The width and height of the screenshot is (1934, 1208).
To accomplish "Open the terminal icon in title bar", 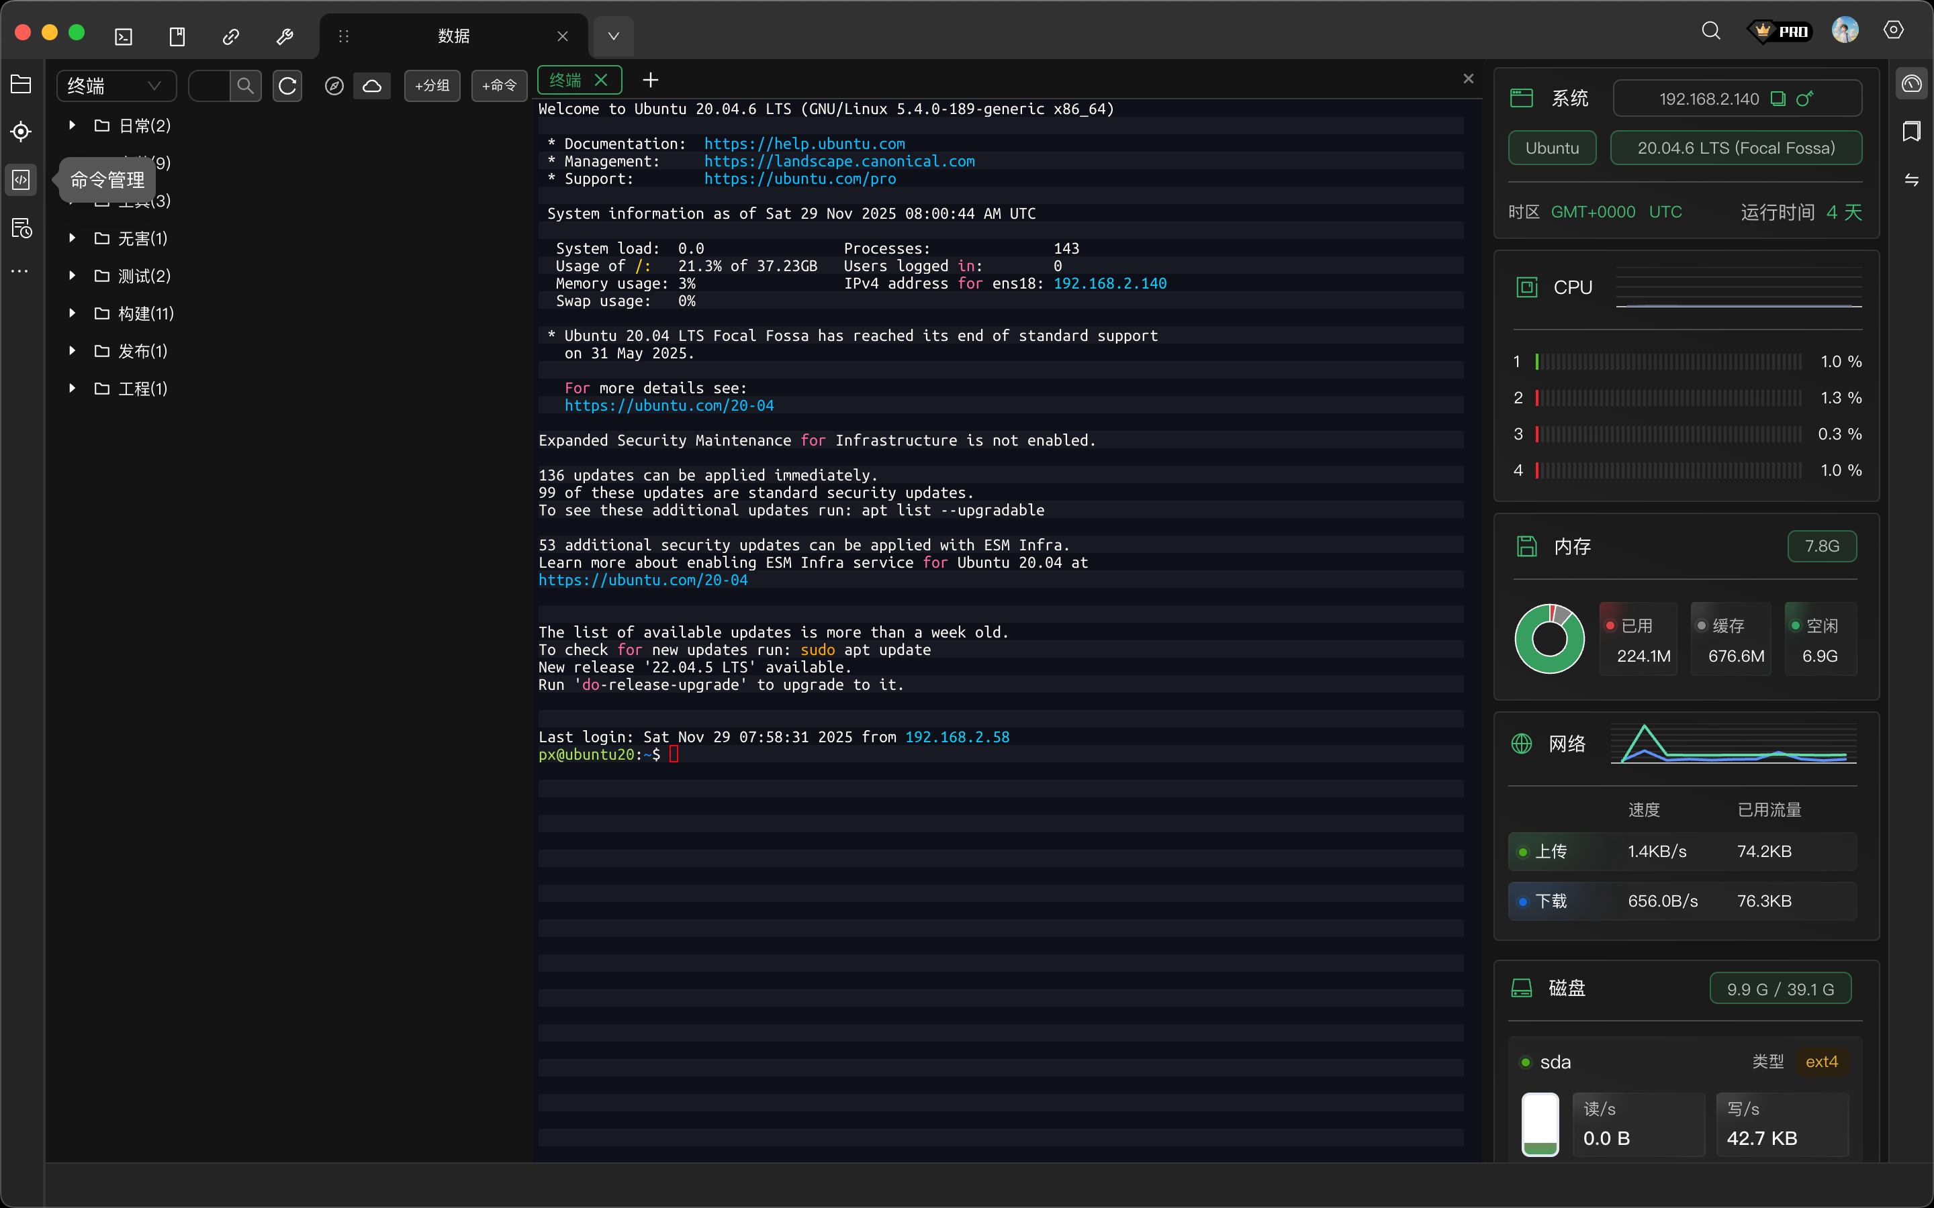I will click(x=124, y=36).
